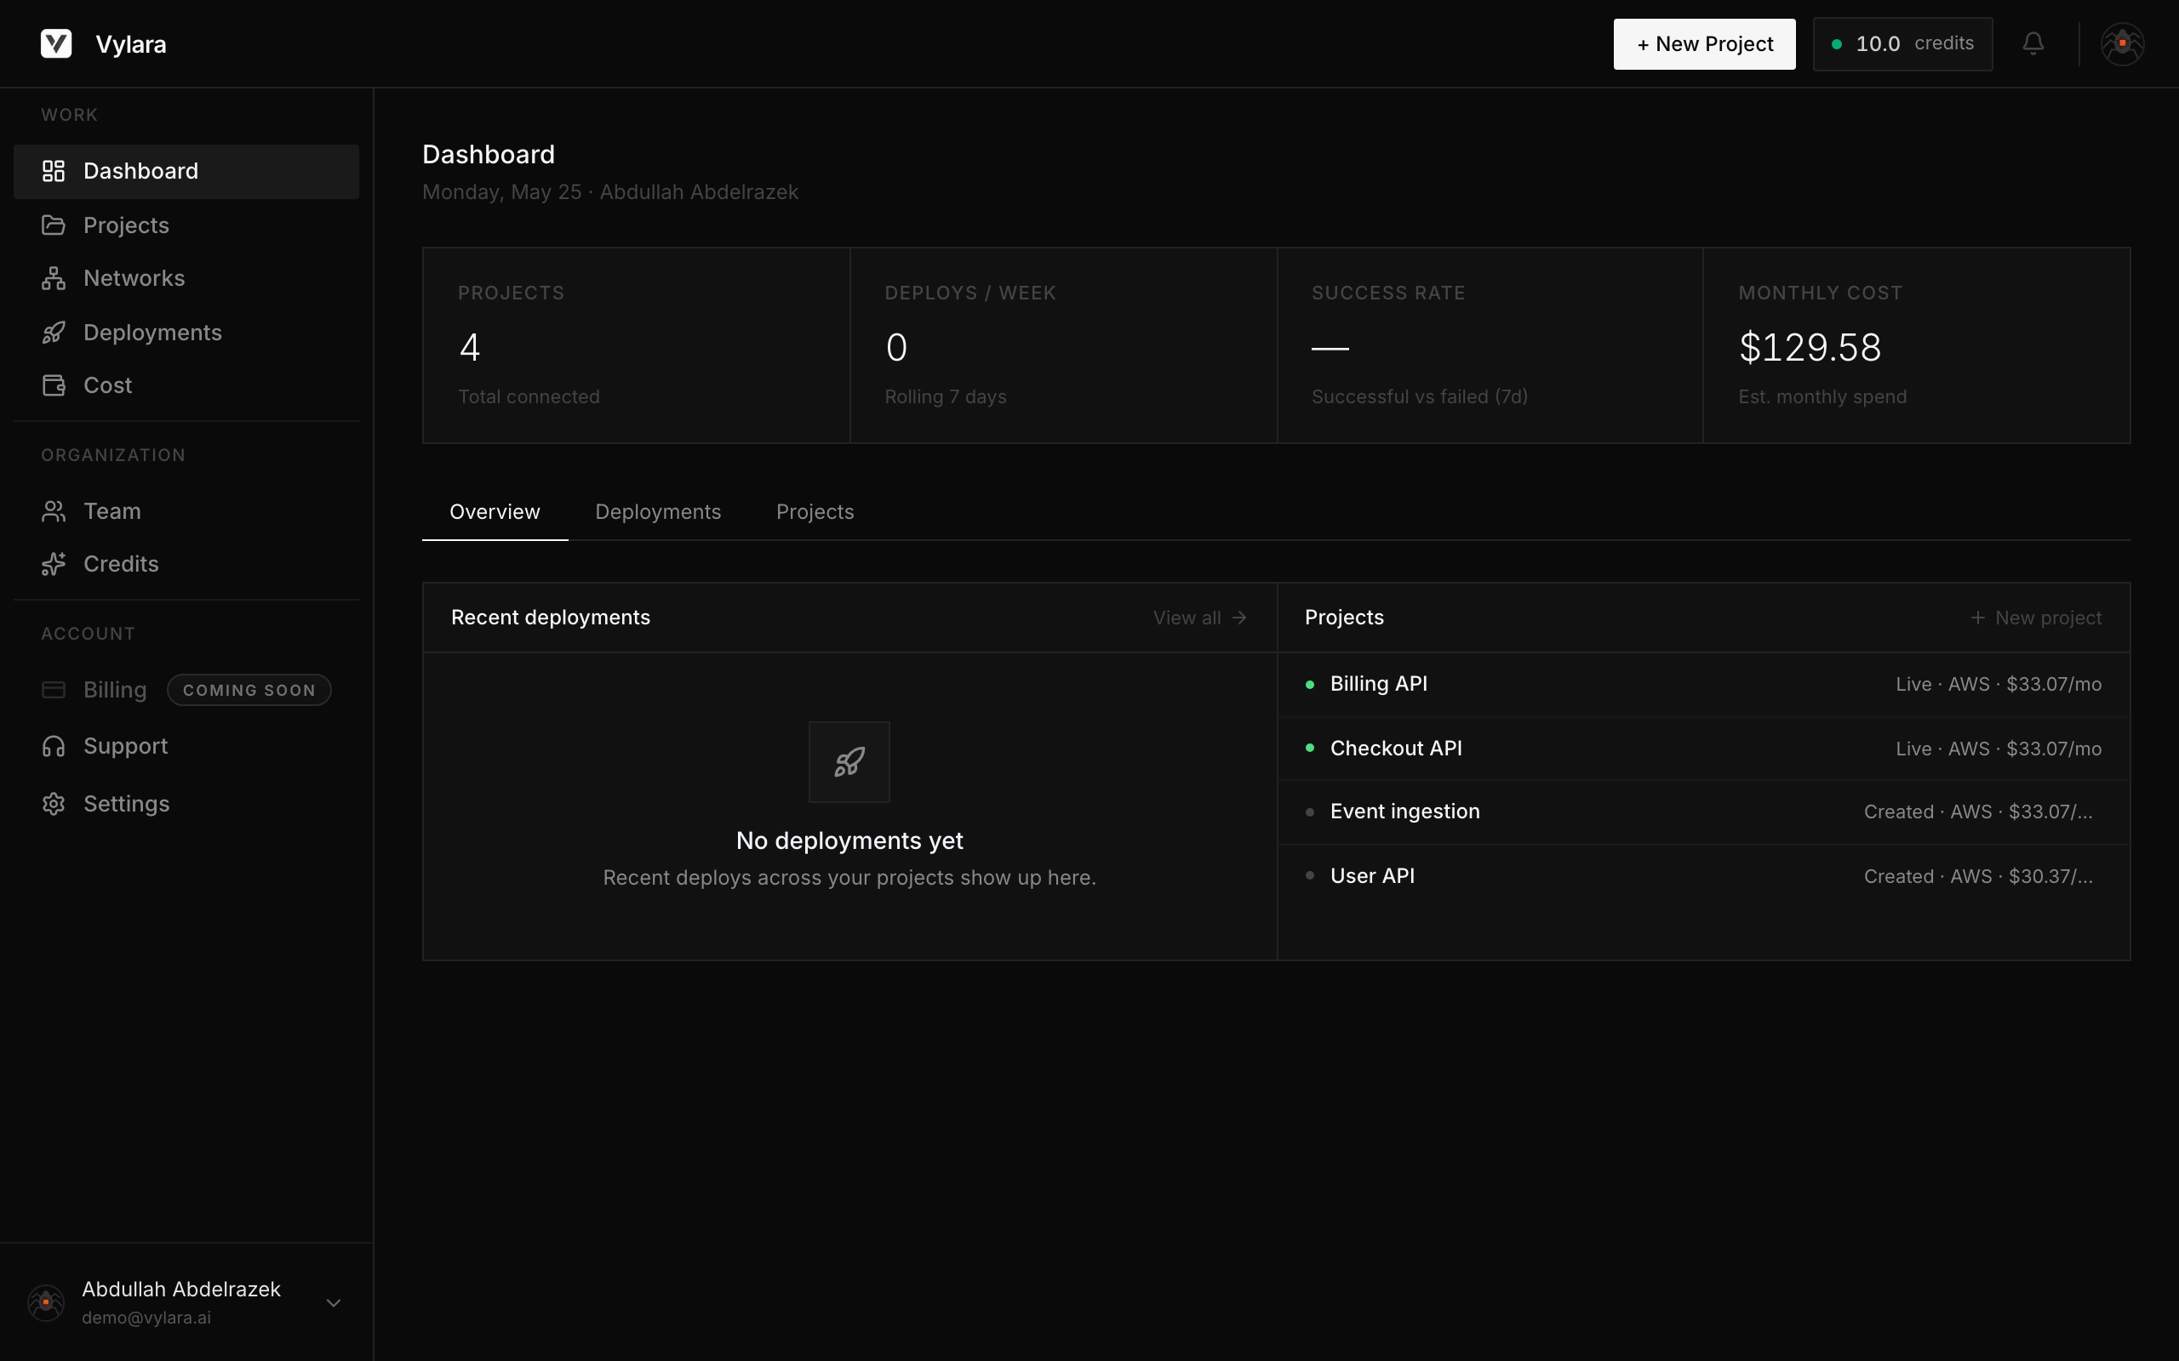Click the COMING SOON badge
The width and height of the screenshot is (2179, 1361).
coord(249,691)
